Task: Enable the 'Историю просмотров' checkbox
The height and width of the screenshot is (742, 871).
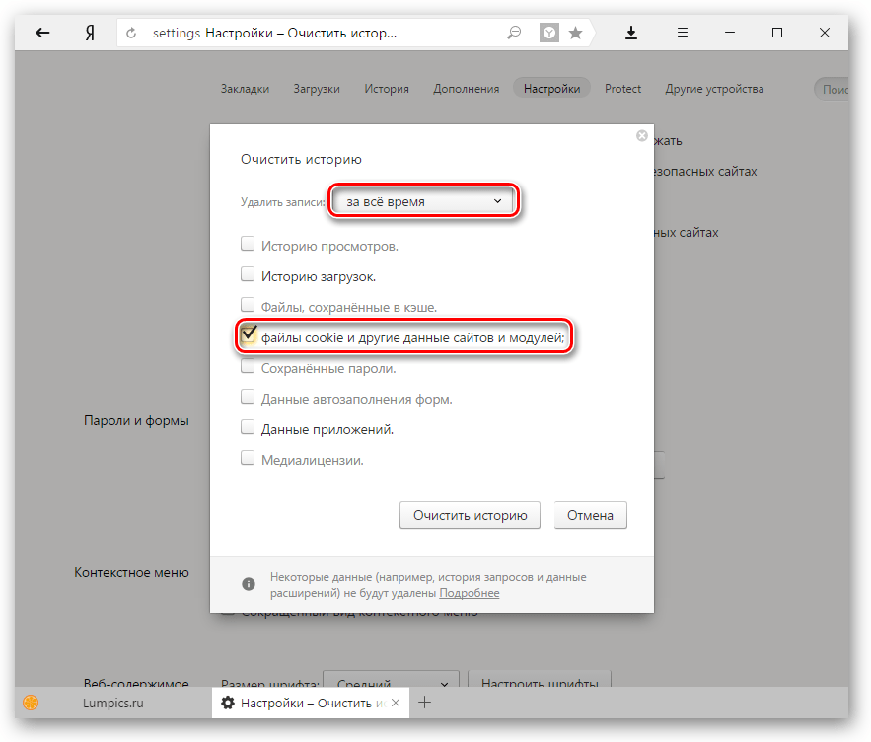Action: (x=248, y=245)
